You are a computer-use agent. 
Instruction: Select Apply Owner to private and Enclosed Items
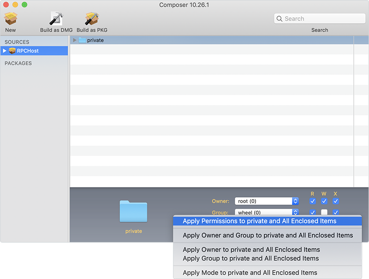pos(251,249)
